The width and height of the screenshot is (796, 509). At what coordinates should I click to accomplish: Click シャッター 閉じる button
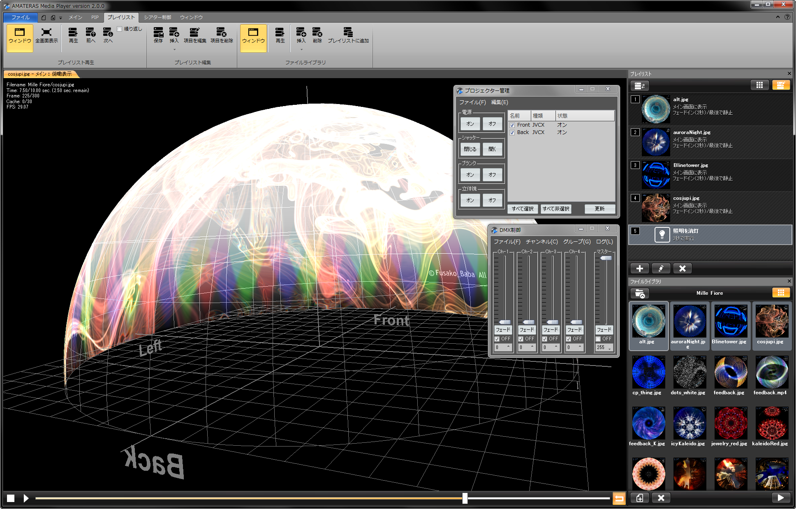pos(470,149)
